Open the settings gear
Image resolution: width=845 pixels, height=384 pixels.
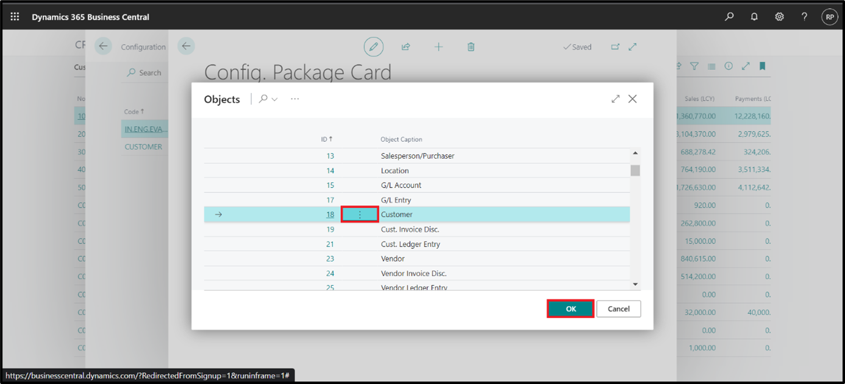click(779, 17)
